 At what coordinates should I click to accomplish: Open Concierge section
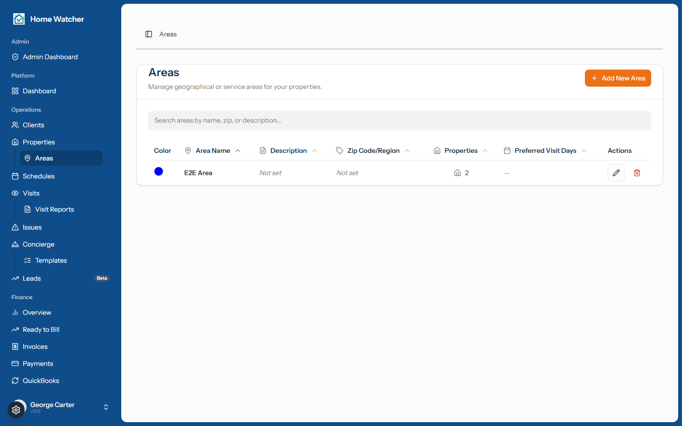click(61, 244)
